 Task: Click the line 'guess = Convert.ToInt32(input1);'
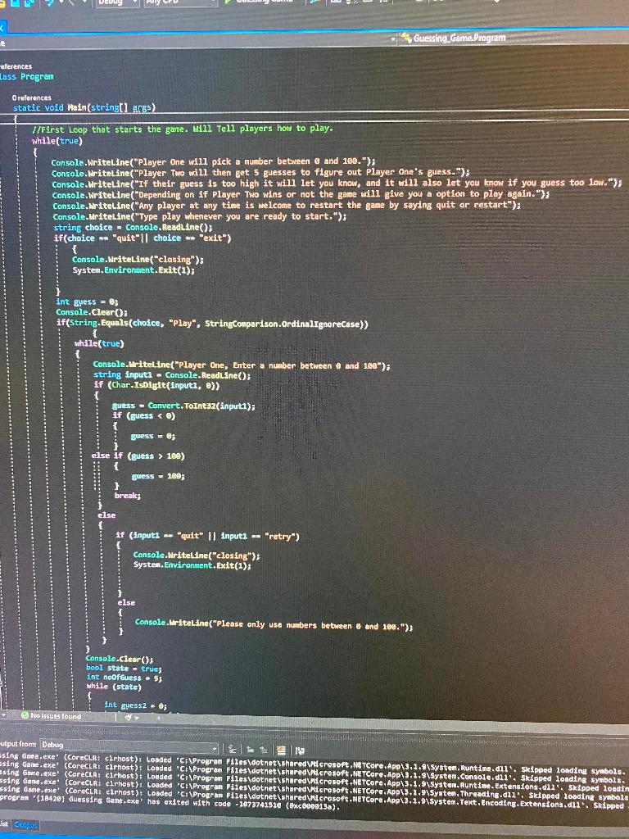183,406
